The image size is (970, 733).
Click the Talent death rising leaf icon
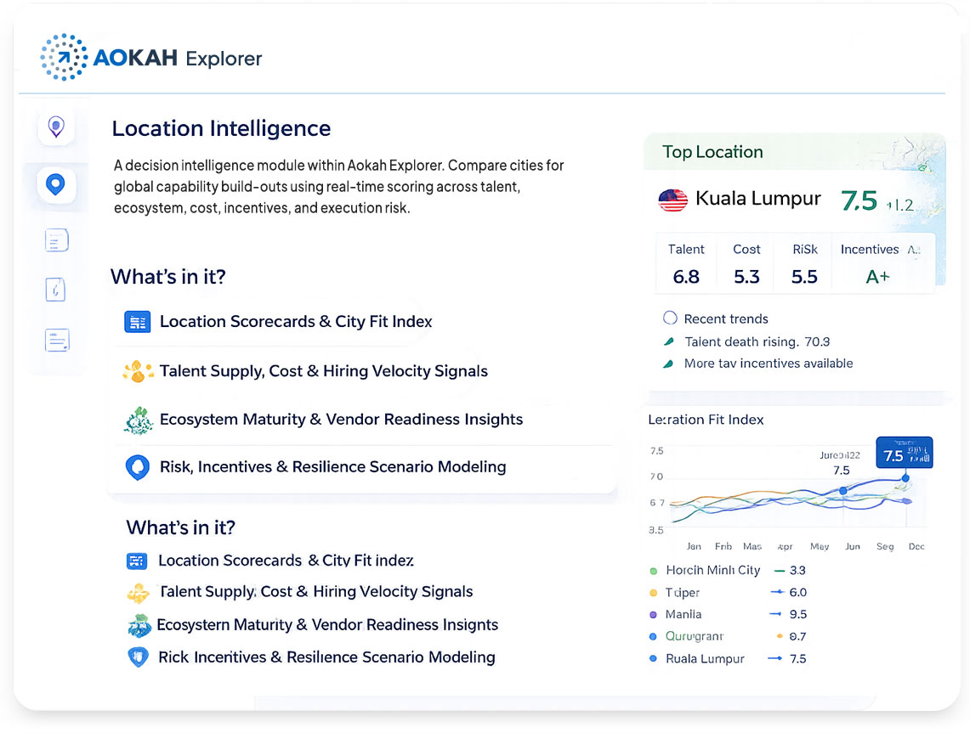pos(669,341)
